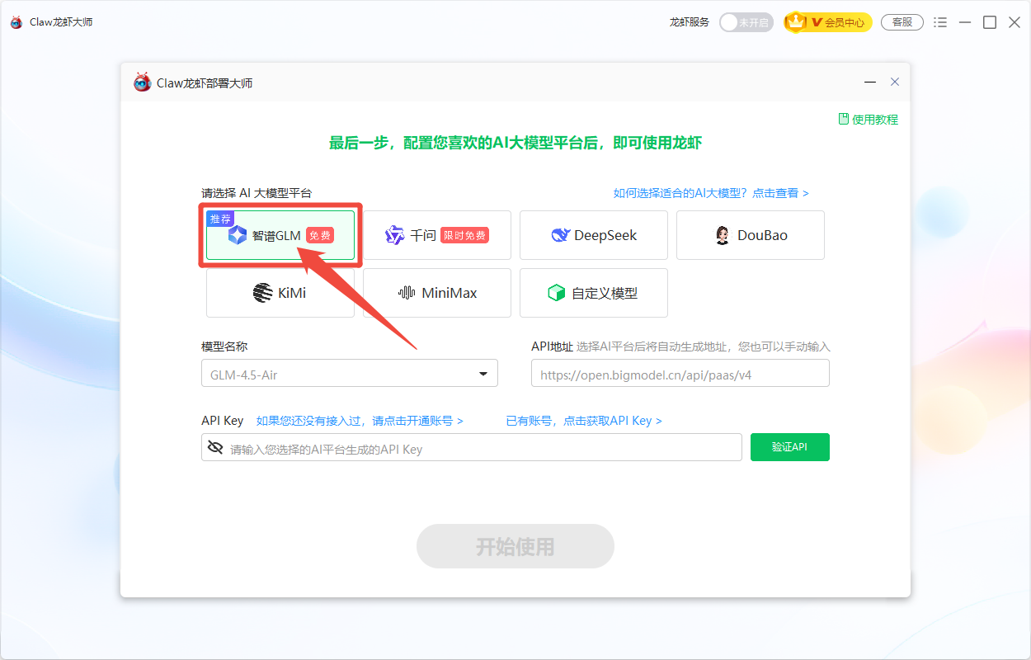Click the MiniMax waveform icon
This screenshot has height=660, width=1031.
[x=407, y=293]
